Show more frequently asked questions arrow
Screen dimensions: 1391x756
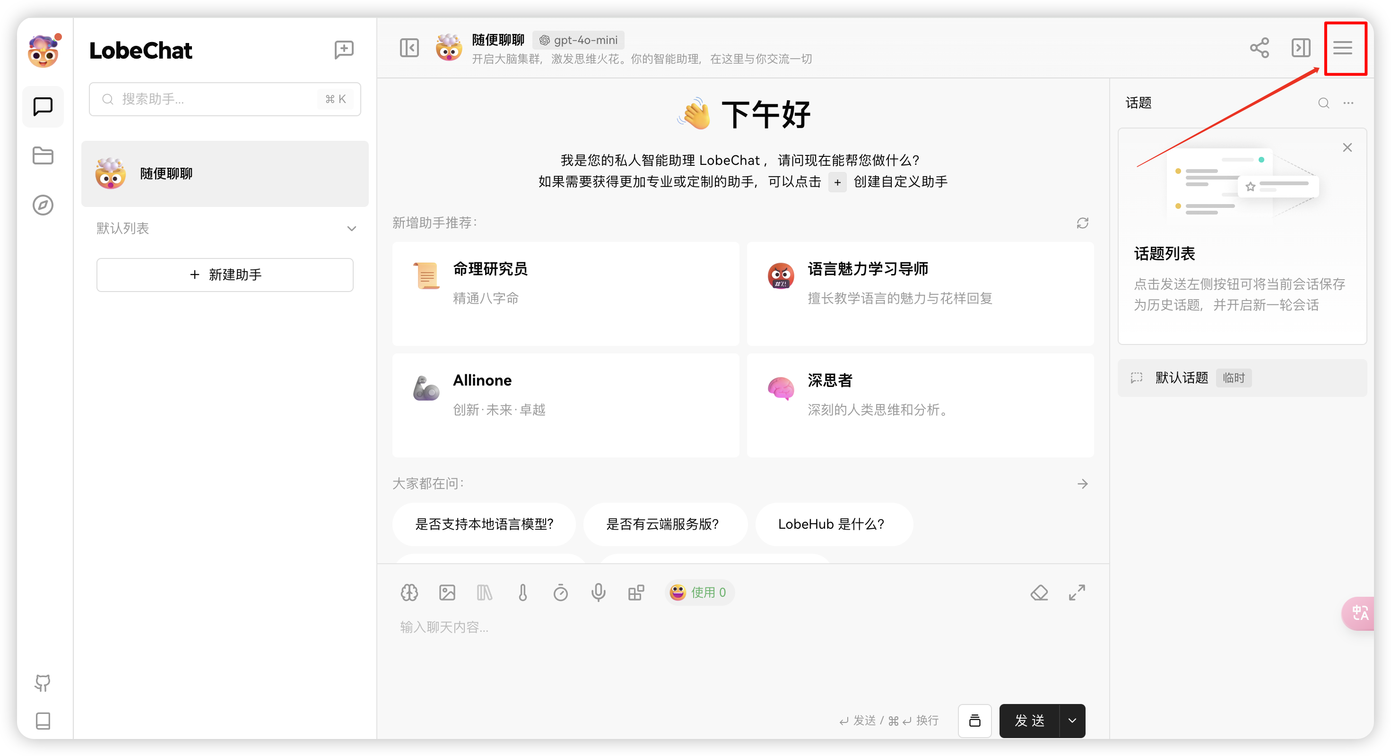[1083, 483]
